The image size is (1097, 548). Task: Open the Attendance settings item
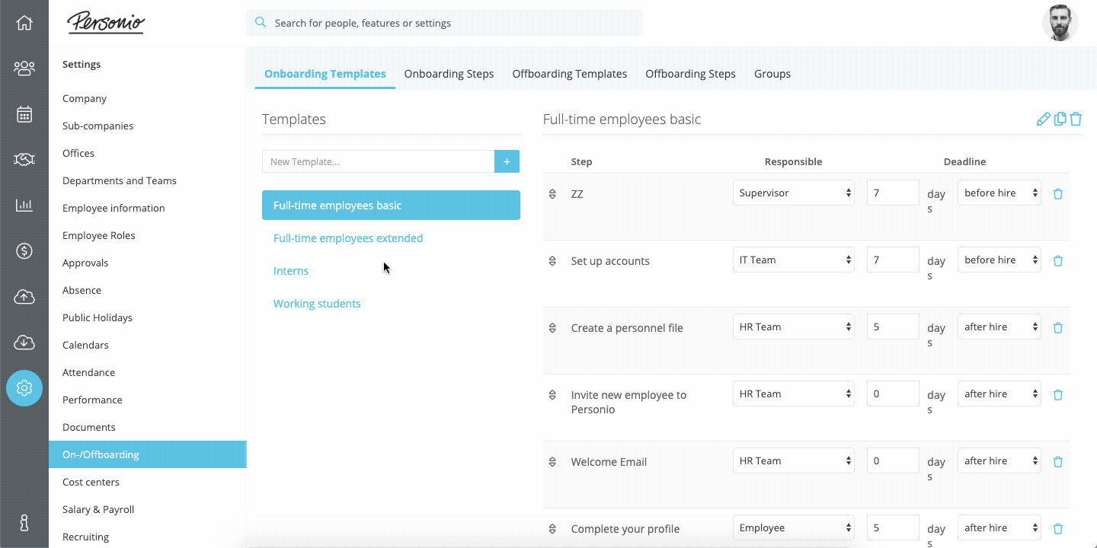(148, 372)
